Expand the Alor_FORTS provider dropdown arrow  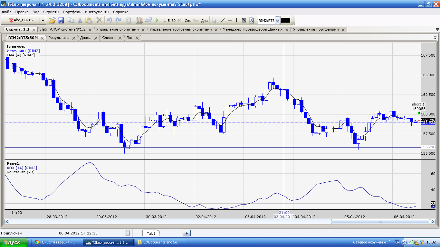click(43, 20)
